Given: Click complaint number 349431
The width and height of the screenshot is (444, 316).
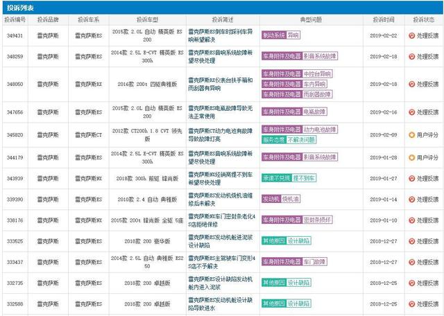Looking at the screenshot, I should (15, 35).
